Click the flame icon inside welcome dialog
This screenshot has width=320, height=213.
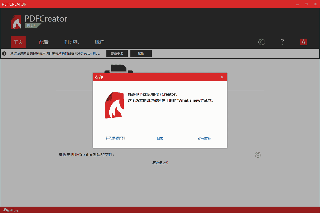(x=115, y=105)
